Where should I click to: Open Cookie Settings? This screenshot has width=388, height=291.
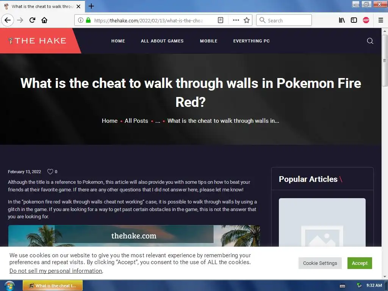pyautogui.click(x=320, y=263)
